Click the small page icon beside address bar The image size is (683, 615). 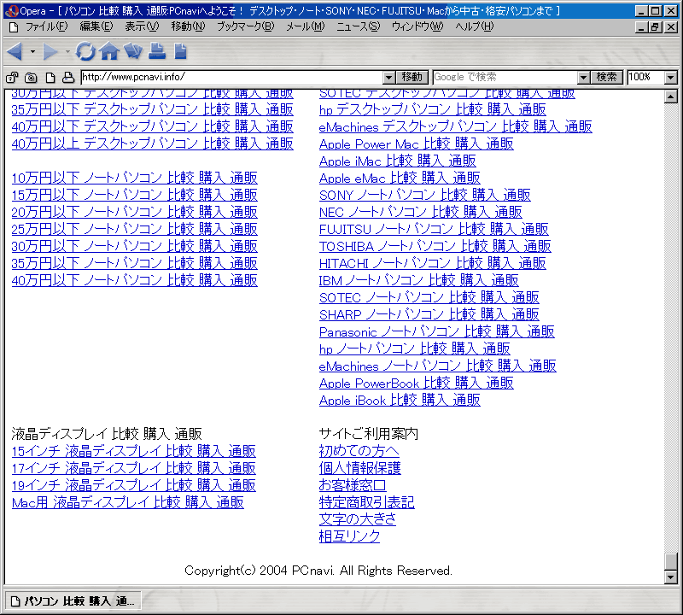click(x=50, y=78)
